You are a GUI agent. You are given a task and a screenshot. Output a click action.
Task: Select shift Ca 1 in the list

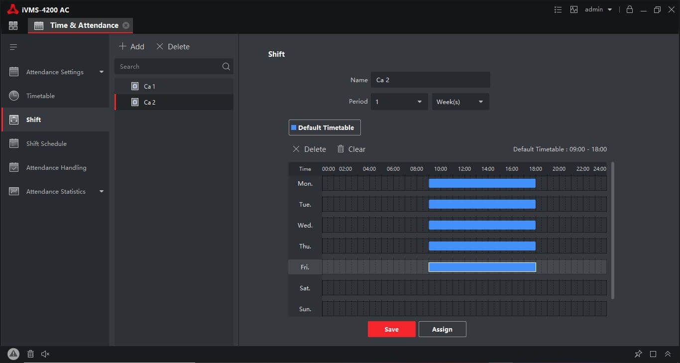pos(174,86)
